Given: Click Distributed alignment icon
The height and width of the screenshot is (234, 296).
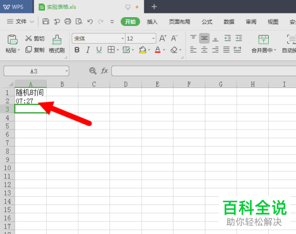Looking at the screenshot, I should (x=237, y=50).
